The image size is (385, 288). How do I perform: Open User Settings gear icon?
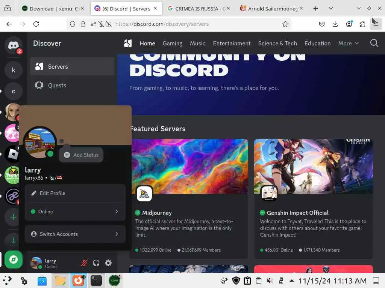click(x=108, y=263)
